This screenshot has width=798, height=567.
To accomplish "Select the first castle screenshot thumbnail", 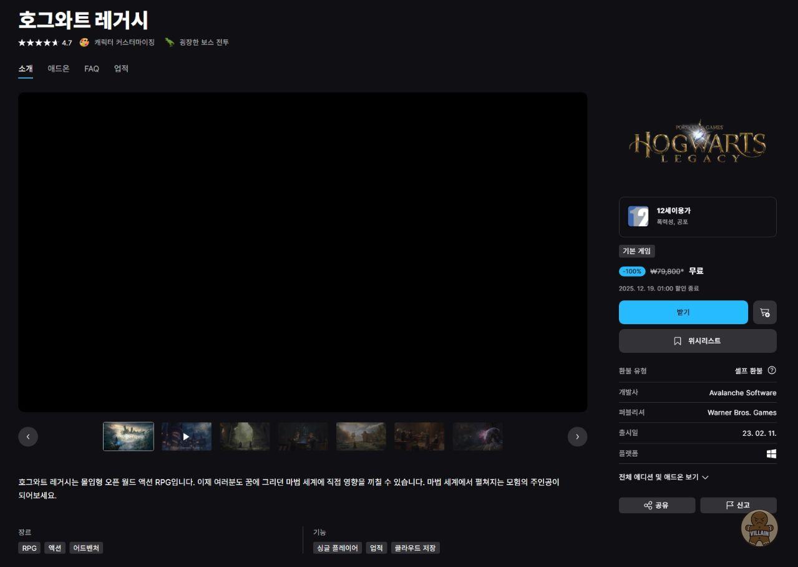I will (129, 436).
